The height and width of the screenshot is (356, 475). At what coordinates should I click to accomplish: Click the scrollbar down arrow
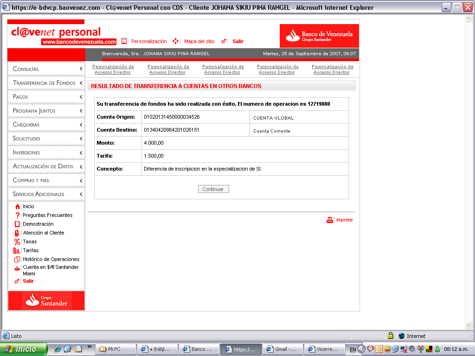click(469, 325)
